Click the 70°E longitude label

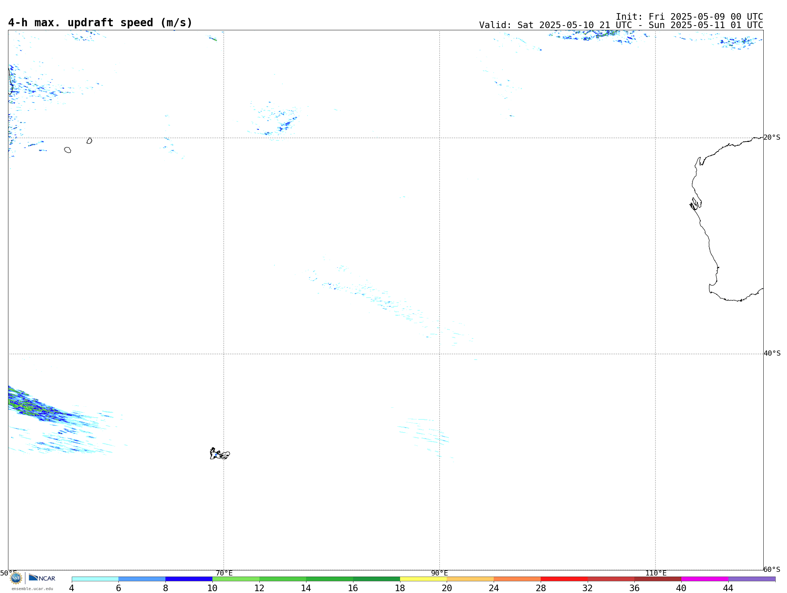(224, 573)
